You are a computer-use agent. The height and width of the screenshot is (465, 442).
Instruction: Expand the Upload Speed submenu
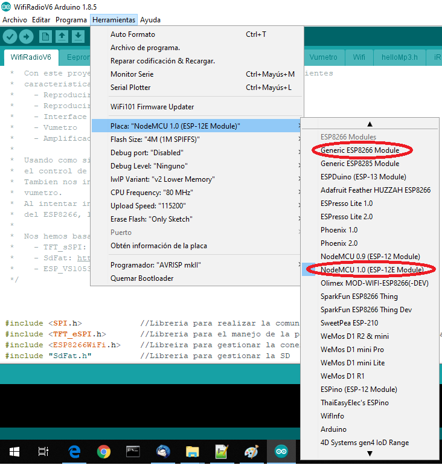pyautogui.click(x=197, y=206)
